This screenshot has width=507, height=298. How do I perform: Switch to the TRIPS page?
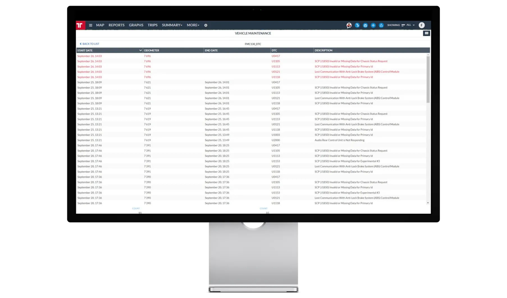tap(152, 25)
